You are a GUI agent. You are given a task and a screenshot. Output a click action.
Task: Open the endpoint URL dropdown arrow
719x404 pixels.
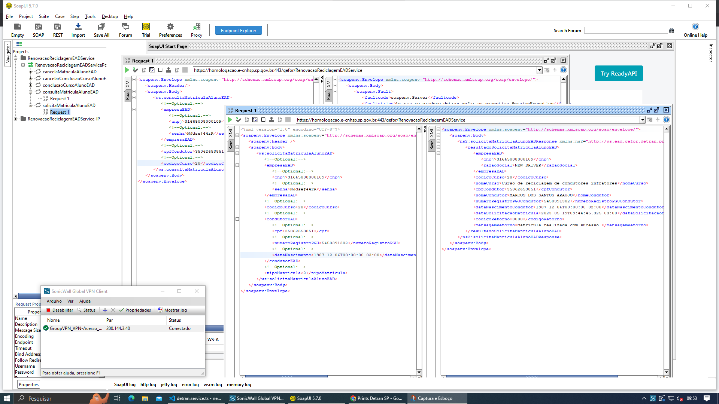[x=642, y=120]
